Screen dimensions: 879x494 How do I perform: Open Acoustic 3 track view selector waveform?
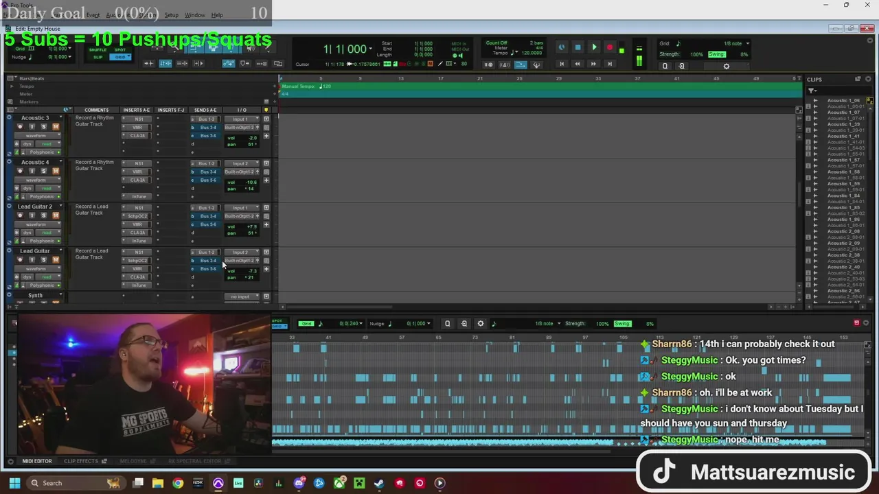tap(37, 136)
